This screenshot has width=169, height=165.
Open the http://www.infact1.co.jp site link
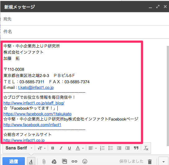24,140
